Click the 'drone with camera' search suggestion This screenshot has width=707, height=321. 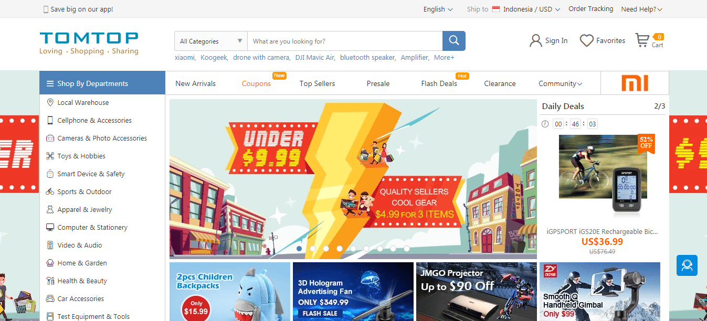click(x=261, y=58)
